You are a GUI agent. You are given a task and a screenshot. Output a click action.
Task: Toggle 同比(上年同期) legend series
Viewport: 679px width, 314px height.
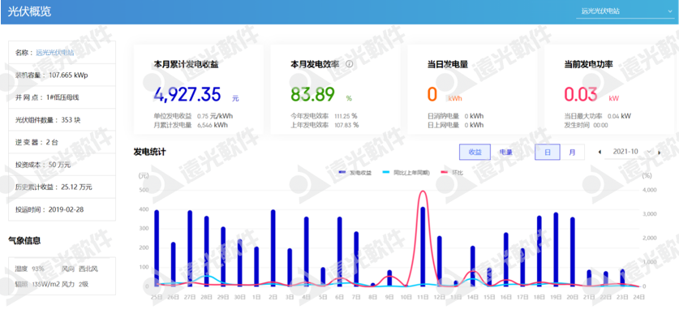click(x=406, y=173)
